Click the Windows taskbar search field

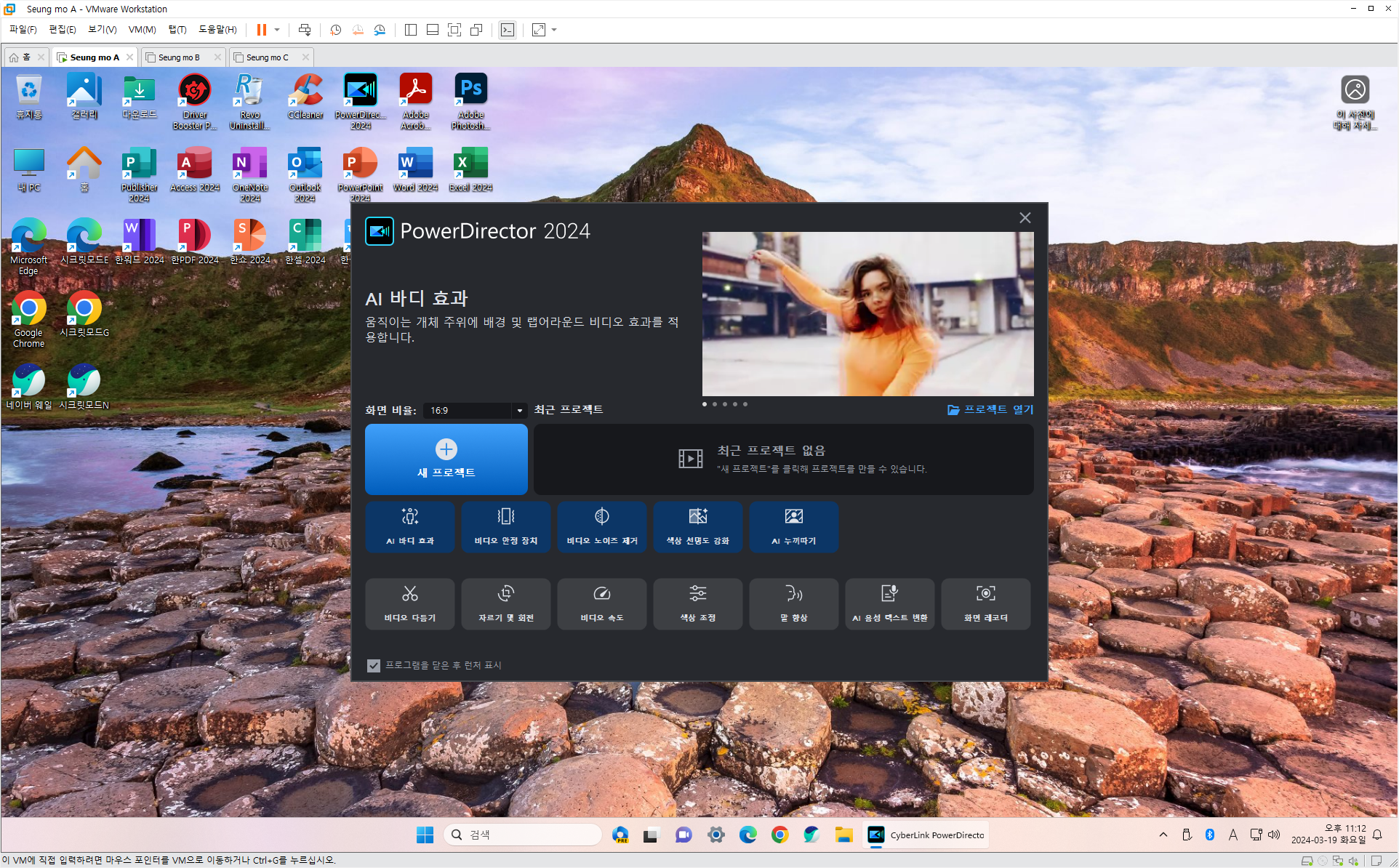[x=524, y=835]
